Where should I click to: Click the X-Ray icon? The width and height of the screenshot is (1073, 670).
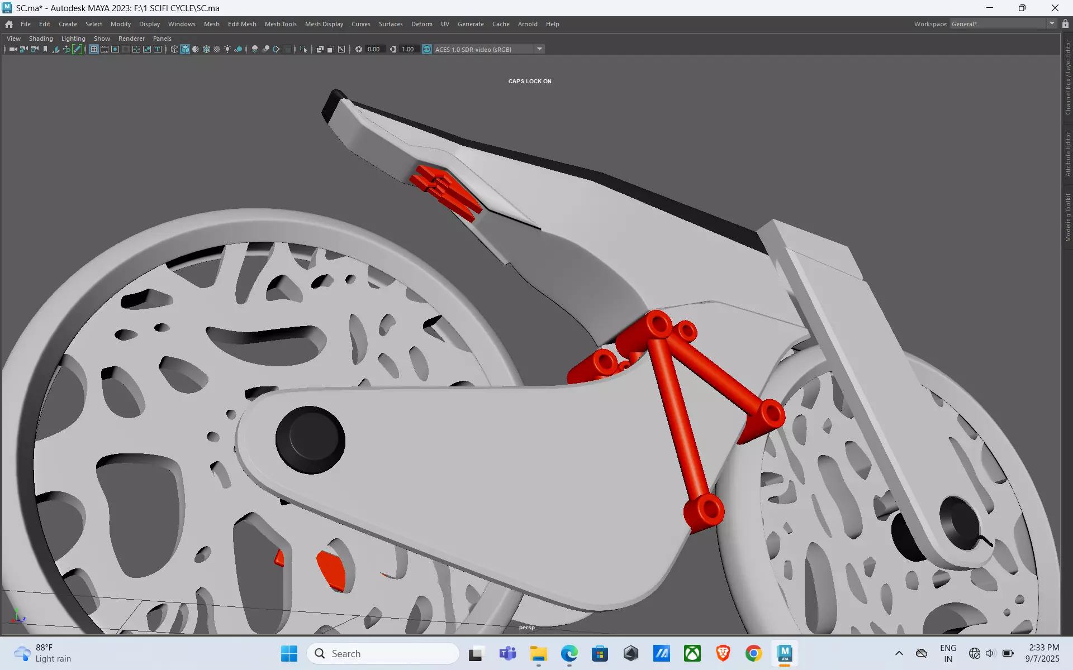(320, 49)
